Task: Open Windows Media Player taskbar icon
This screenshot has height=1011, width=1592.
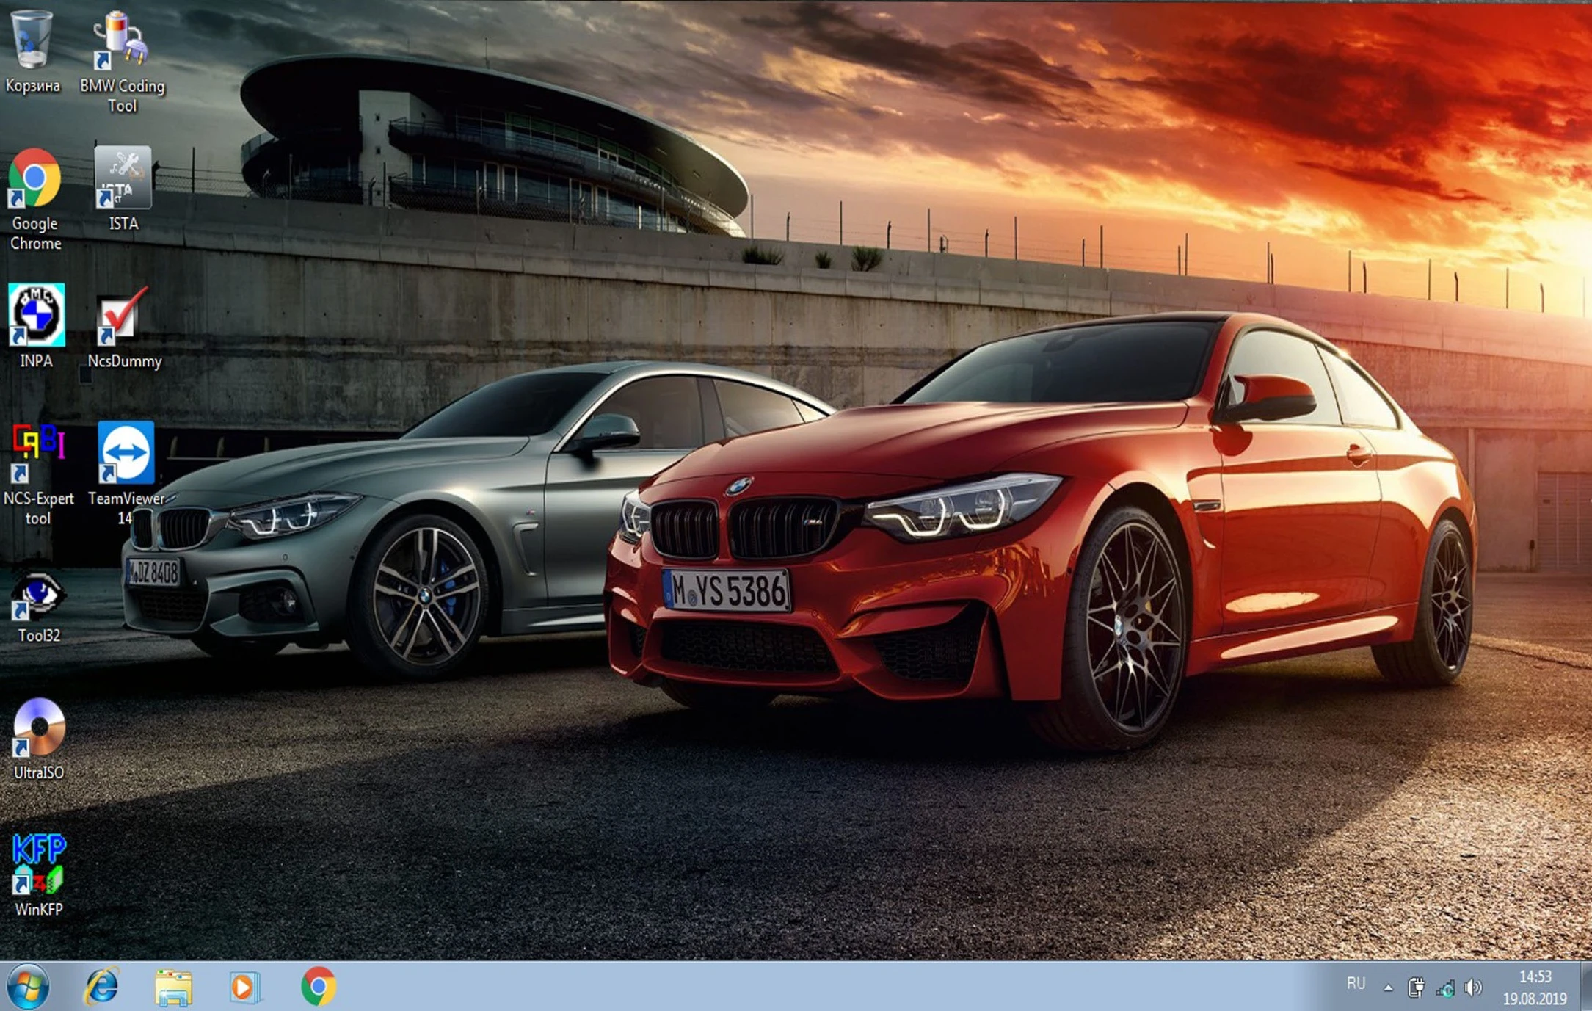Action: (x=244, y=986)
